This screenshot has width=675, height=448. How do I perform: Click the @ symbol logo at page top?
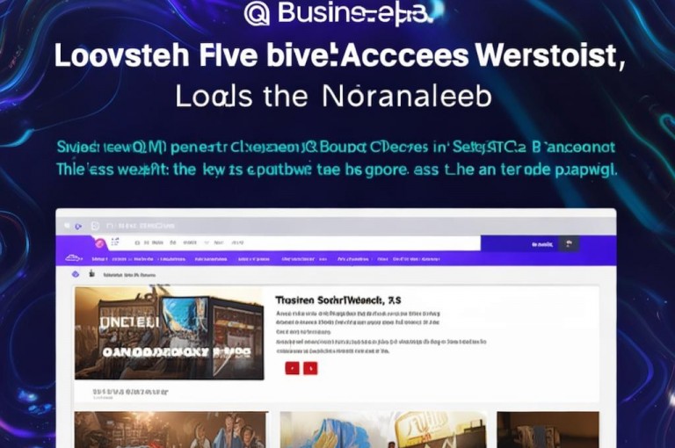(x=257, y=13)
